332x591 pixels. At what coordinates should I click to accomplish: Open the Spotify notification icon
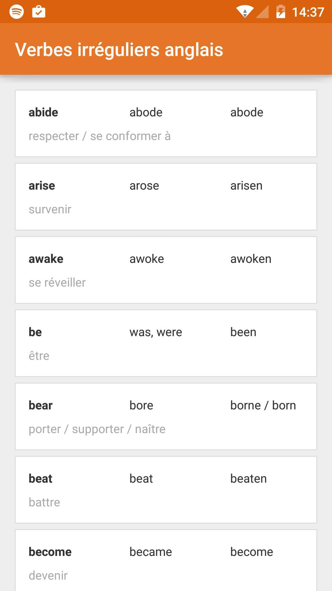[x=17, y=12]
